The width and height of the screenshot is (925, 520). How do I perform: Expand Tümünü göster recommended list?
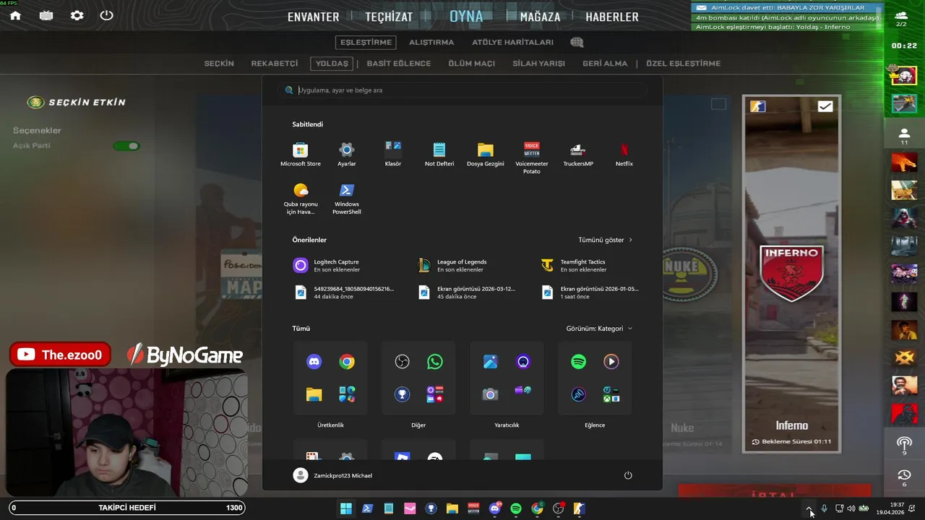coord(605,240)
